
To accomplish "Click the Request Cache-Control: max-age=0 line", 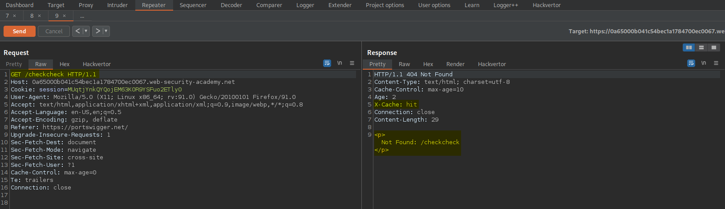I will pos(53,172).
